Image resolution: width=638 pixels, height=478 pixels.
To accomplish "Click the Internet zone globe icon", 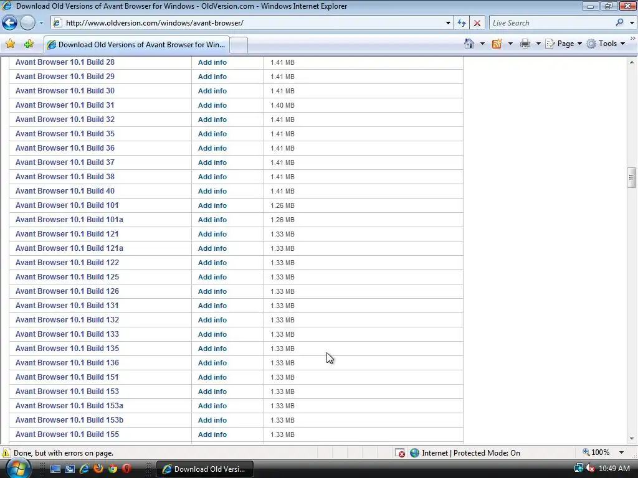I will coord(414,453).
